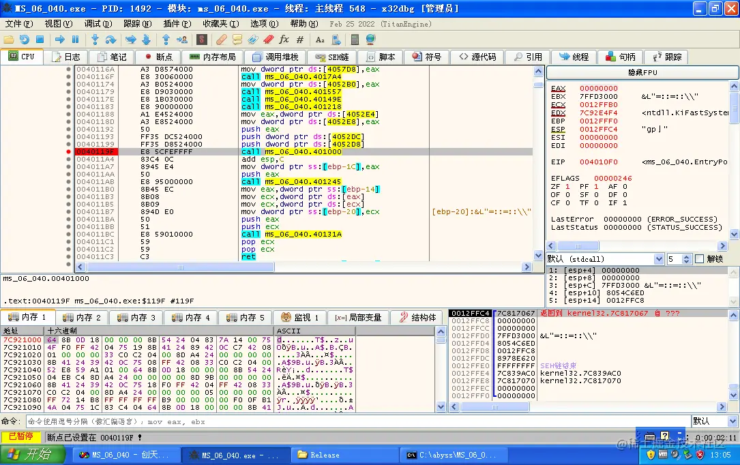Open the 文件 menu
Image resolution: width=740 pixels, height=465 pixels.
pyautogui.click(x=19, y=24)
